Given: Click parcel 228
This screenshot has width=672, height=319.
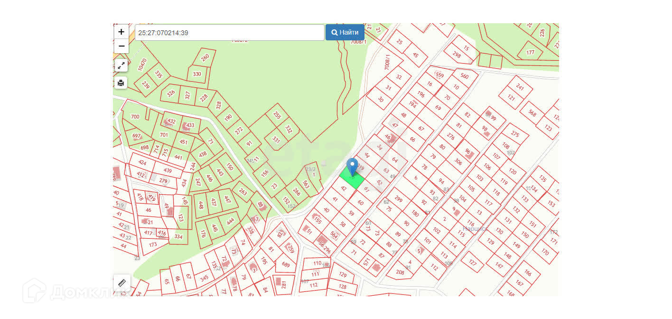Looking at the screenshot, I should (204, 98).
